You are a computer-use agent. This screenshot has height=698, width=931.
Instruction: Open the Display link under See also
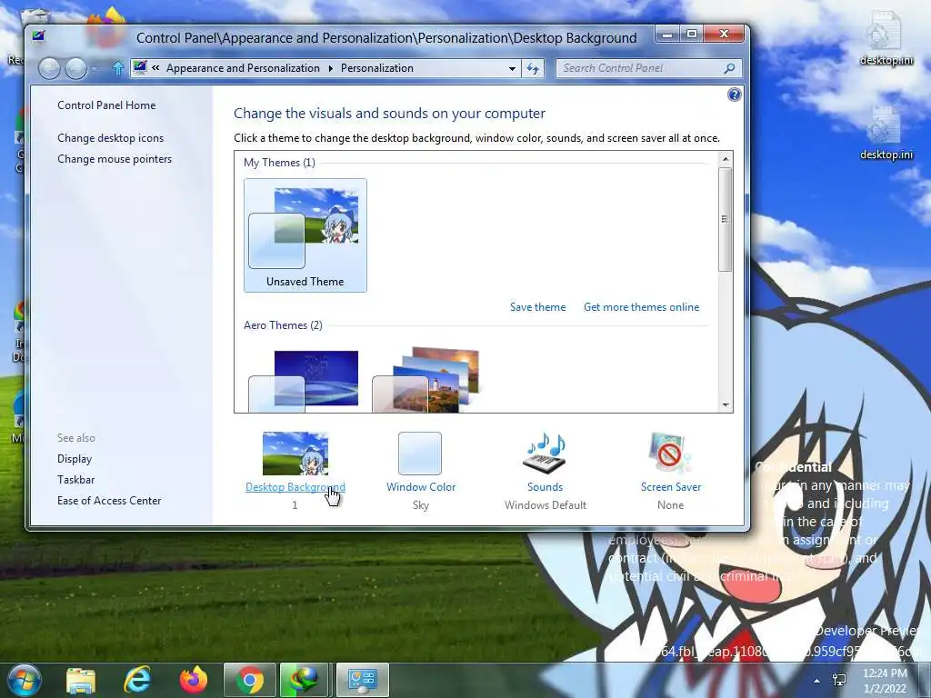pos(75,459)
